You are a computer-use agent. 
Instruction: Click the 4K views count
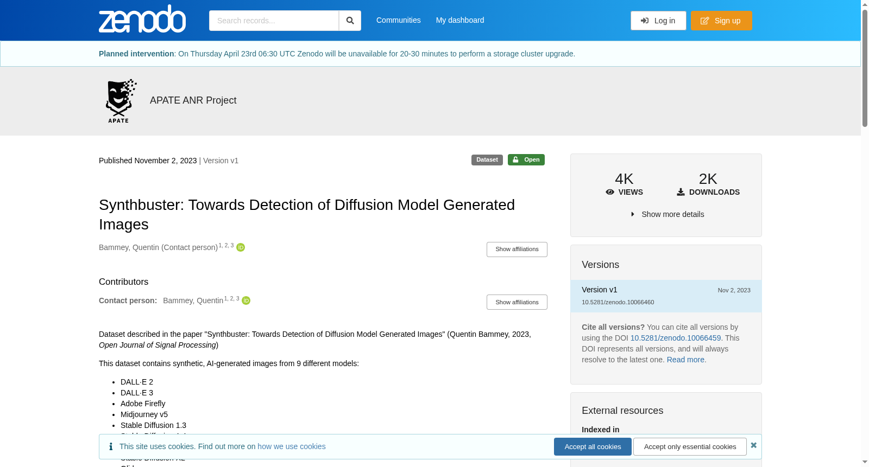click(624, 179)
